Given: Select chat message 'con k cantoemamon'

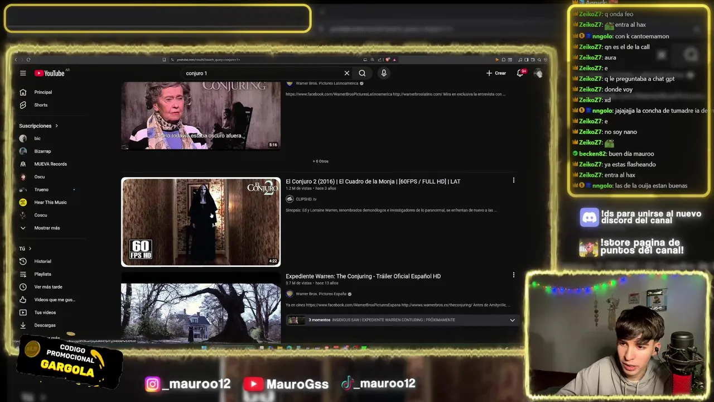Looking at the screenshot, I should pyautogui.click(x=642, y=36).
